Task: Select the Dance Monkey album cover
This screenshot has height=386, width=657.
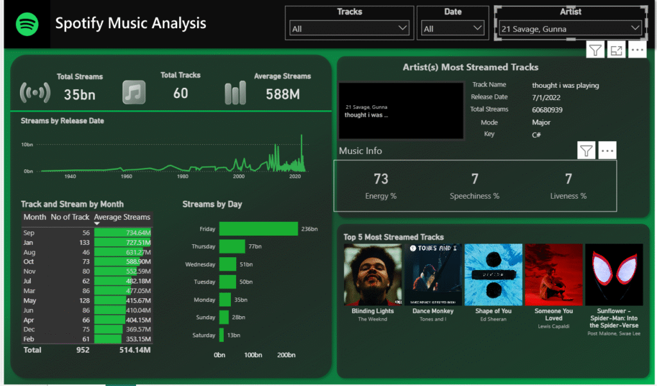Action: click(433, 274)
